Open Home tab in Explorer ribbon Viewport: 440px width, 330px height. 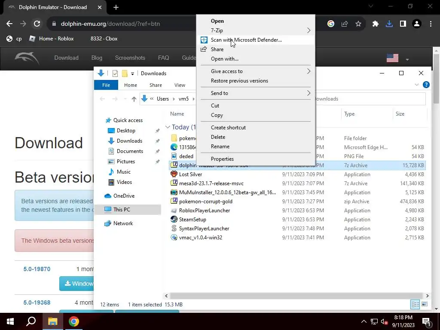point(131,85)
